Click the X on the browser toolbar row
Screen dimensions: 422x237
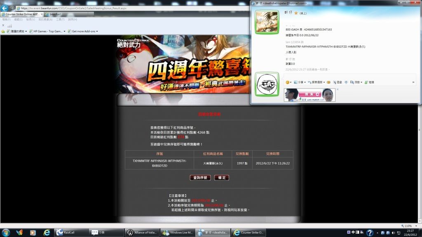[x=3, y=25]
